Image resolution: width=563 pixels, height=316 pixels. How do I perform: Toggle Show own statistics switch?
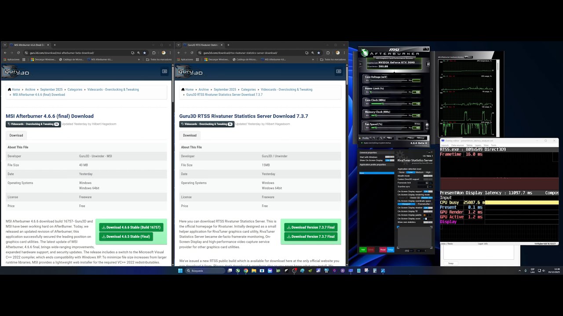(428, 222)
